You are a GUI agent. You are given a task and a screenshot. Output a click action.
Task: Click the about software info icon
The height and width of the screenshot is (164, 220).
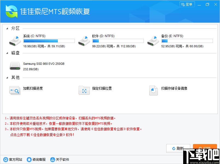(52, 160)
